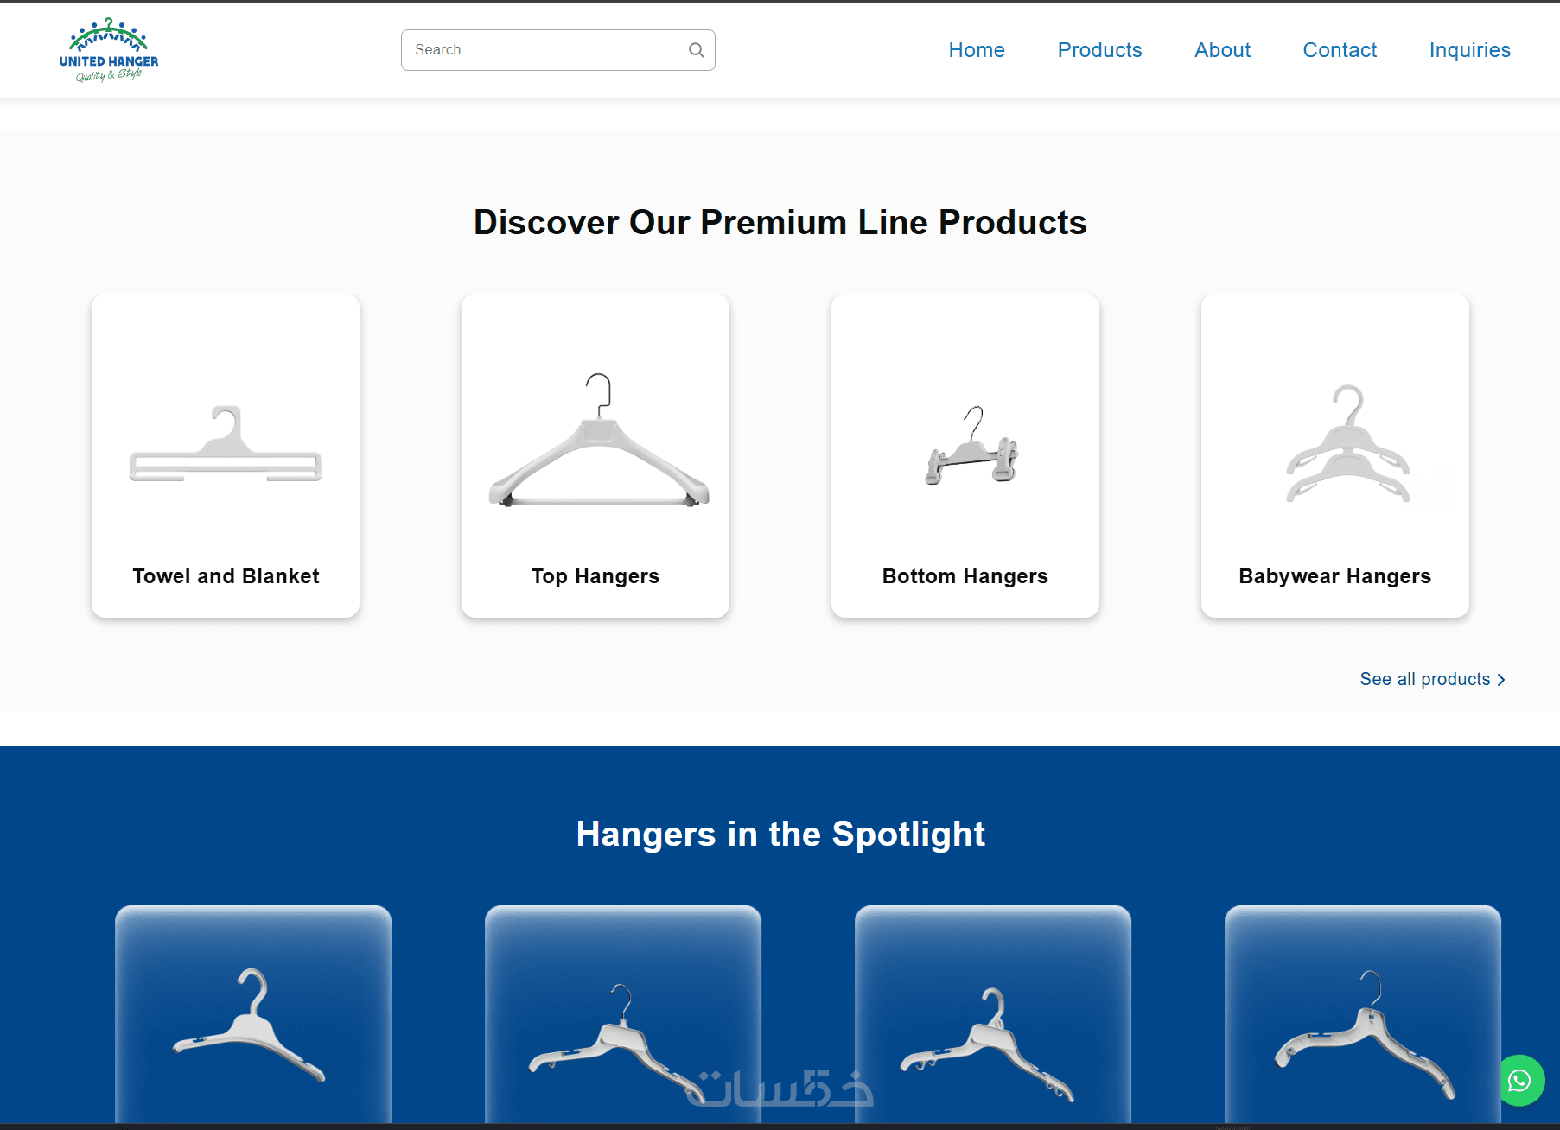Image resolution: width=1560 pixels, height=1130 pixels.
Task: Select the Bottom Hangers clip image
Action: click(972, 445)
